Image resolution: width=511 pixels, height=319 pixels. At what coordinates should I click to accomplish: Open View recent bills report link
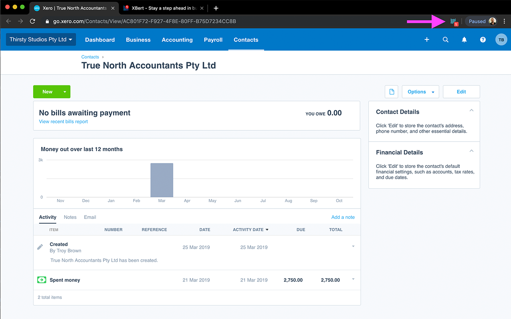(63, 122)
